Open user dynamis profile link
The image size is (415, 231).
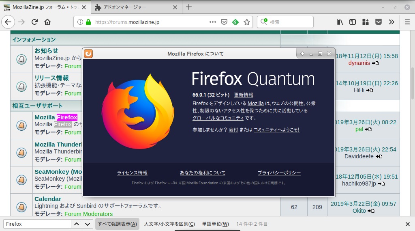tap(359, 63)
